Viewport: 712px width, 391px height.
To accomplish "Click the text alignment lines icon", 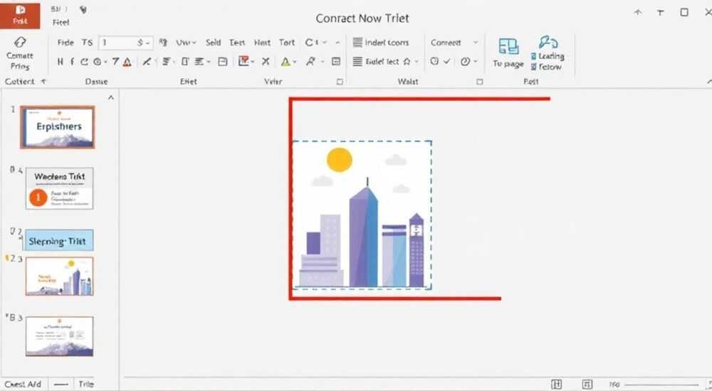I will [167, 62].
